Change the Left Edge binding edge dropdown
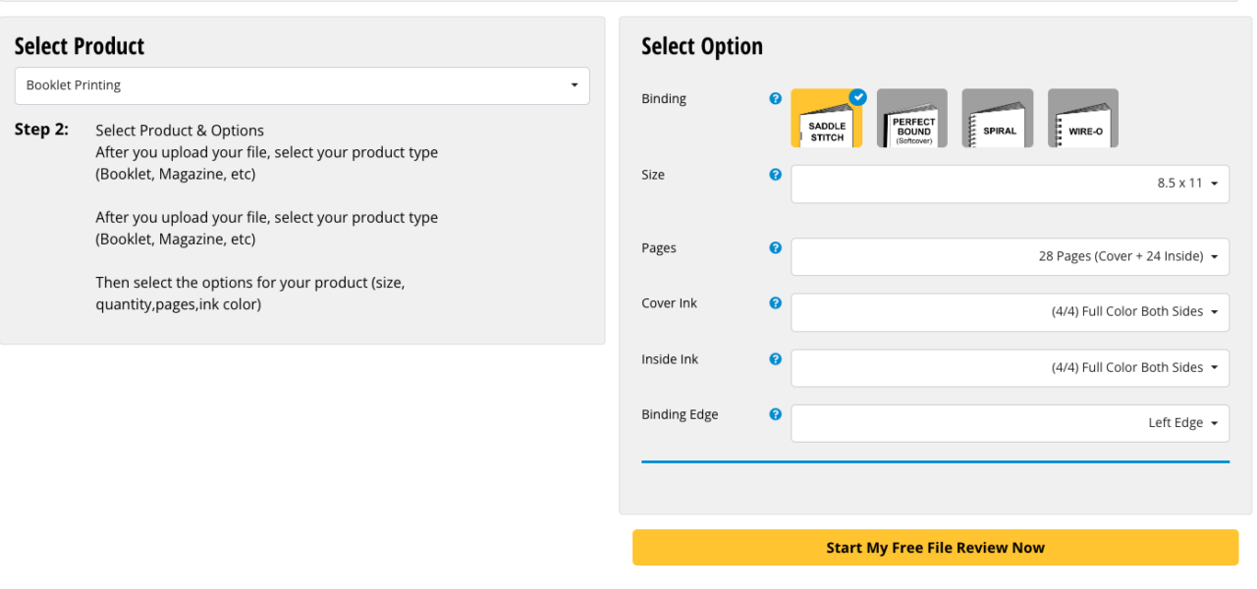Screen dimensions: 1257x589 point(1010,423)
